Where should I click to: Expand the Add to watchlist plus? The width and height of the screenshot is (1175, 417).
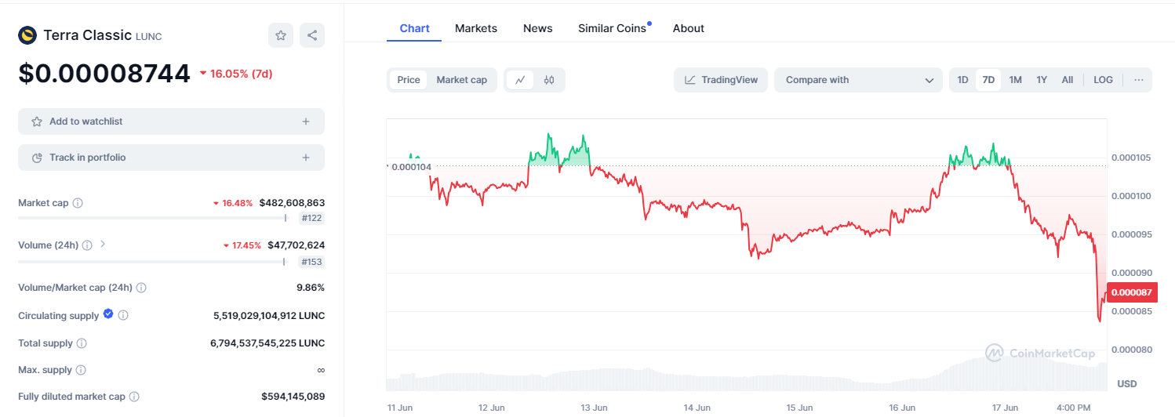[x=306, y=121]
